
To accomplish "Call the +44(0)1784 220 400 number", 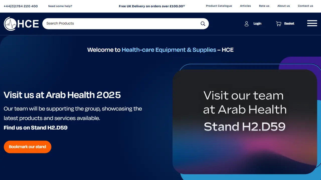I will (x=21, y=6).
